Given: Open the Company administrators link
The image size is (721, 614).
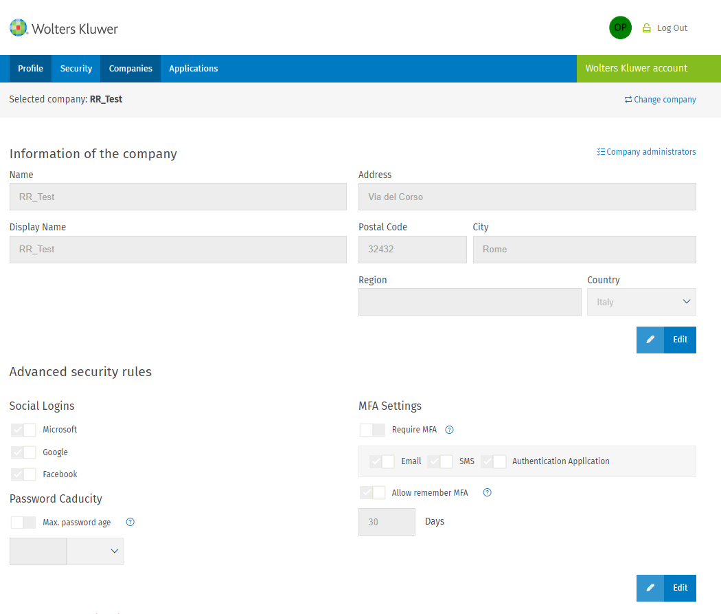Looking at the screenshot, I should pyautogui.click(x=651, y=151).
